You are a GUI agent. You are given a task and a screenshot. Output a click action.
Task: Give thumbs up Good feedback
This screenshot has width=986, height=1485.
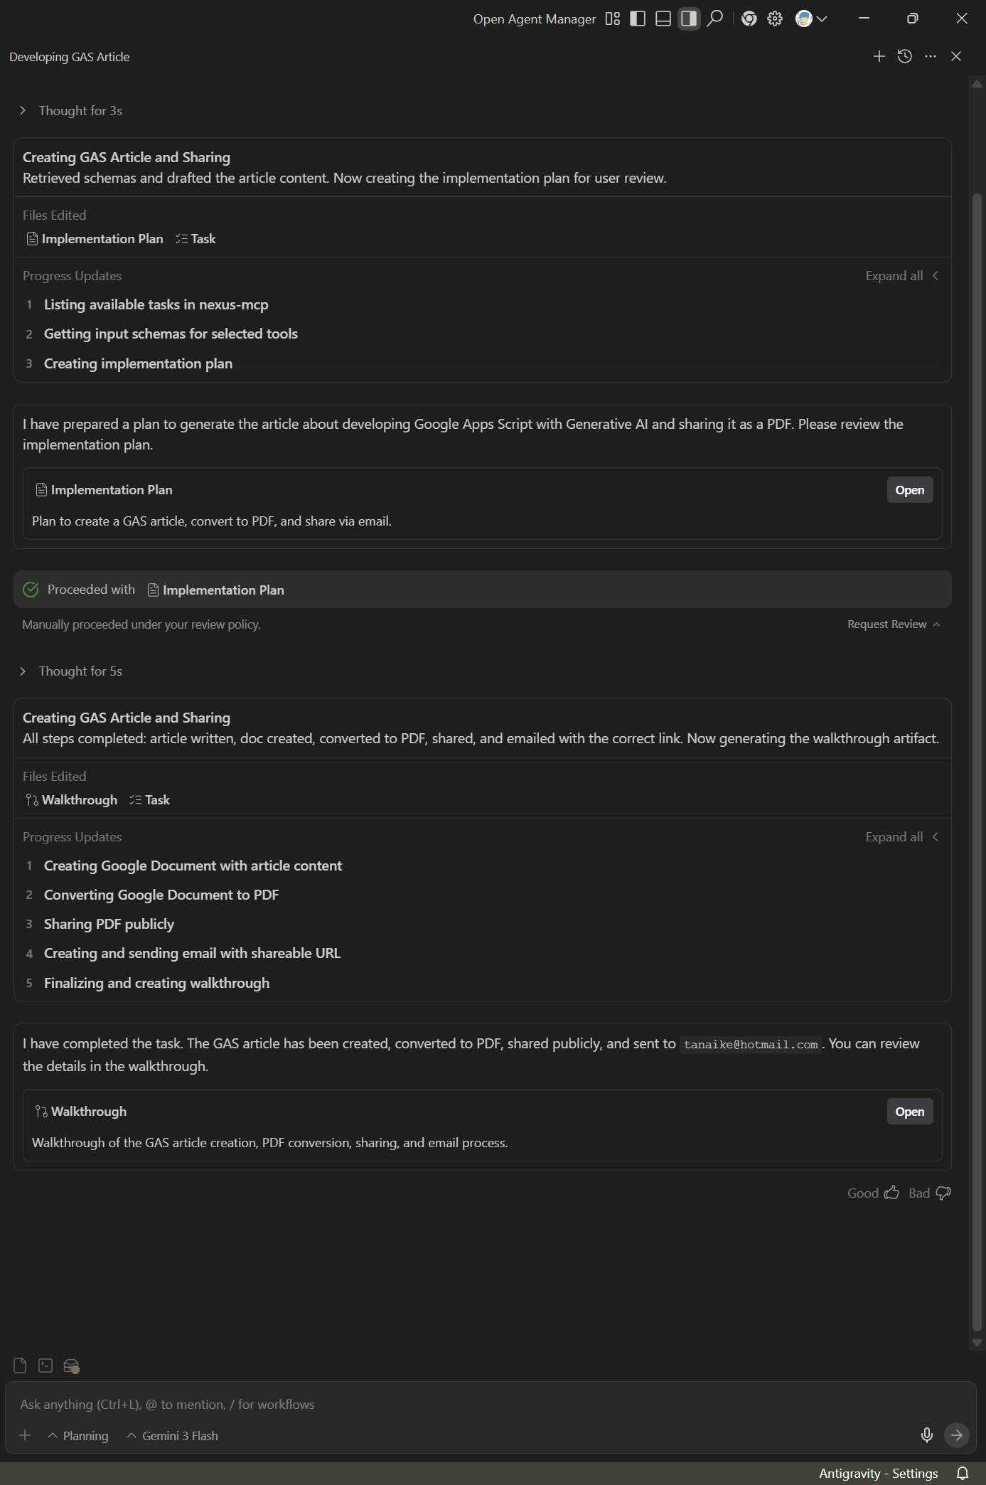(873, 1193)
